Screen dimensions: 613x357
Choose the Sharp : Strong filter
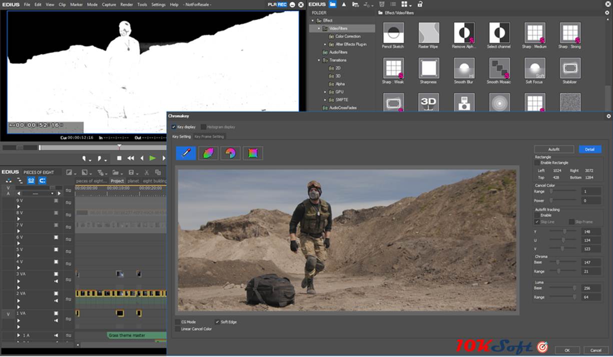tap(570, 33)
